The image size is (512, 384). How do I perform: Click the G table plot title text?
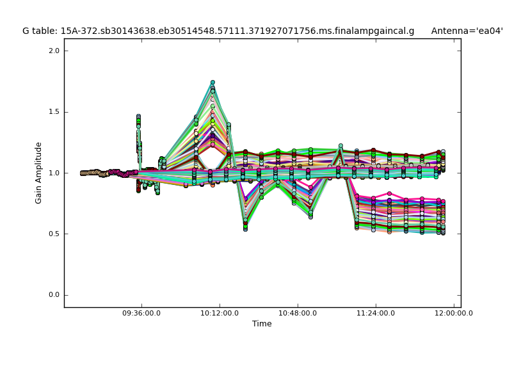(x=218, y=31)
